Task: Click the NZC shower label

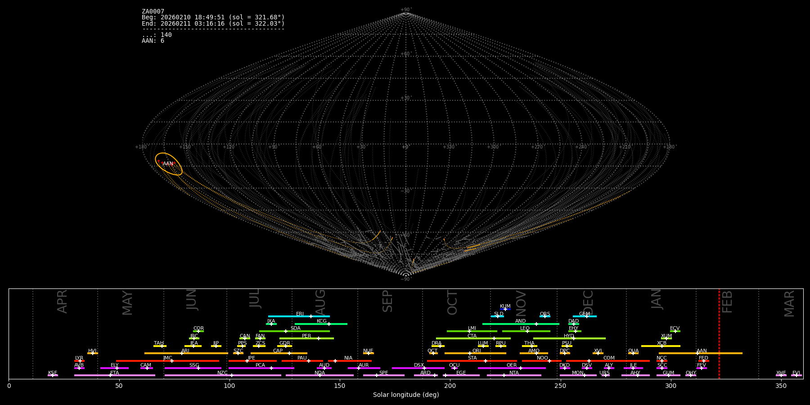Action: (x=223, y=373)
